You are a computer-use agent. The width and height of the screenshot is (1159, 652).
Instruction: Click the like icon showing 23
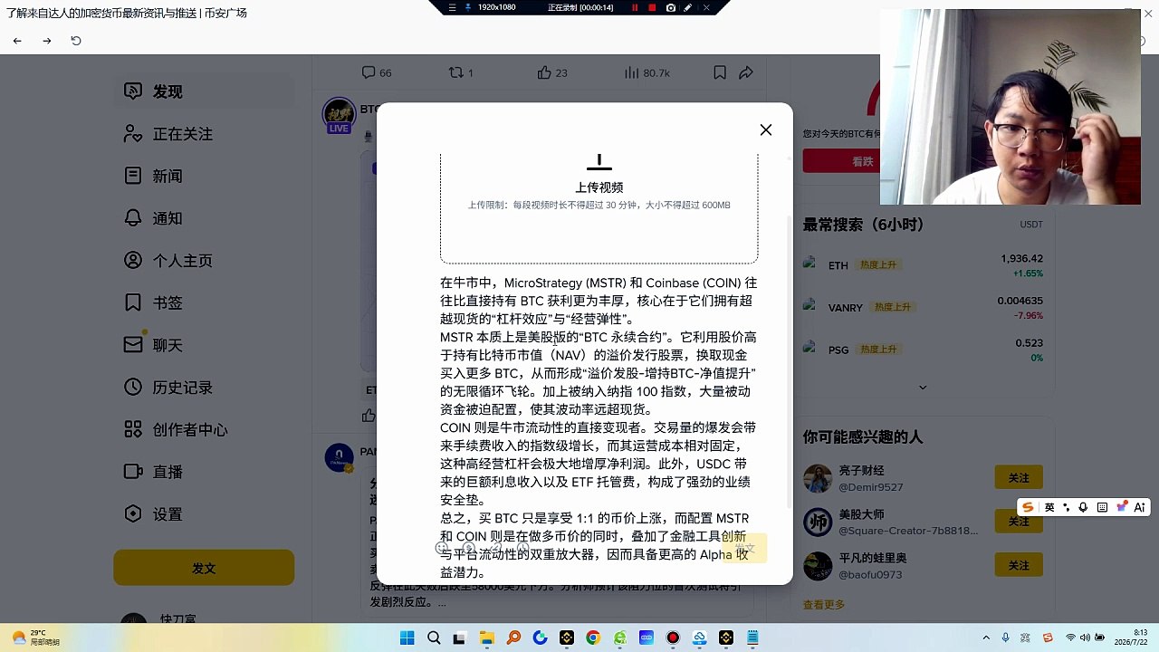tap(544, 72)
